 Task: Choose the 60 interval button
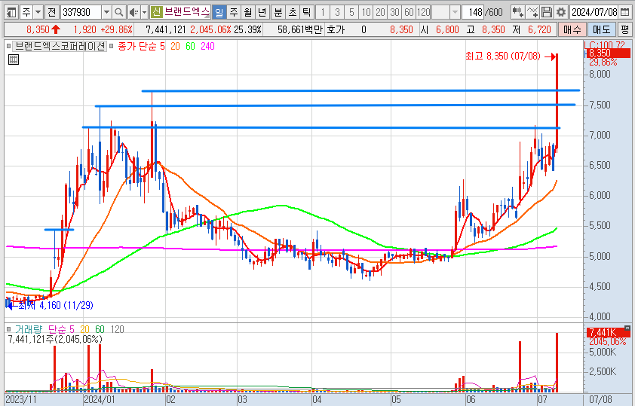409,12
